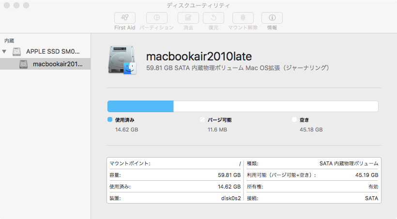Viewport: 397px width, 219px height.
Task: Click the white free portion of storage bar
Action: click(276, 106)
